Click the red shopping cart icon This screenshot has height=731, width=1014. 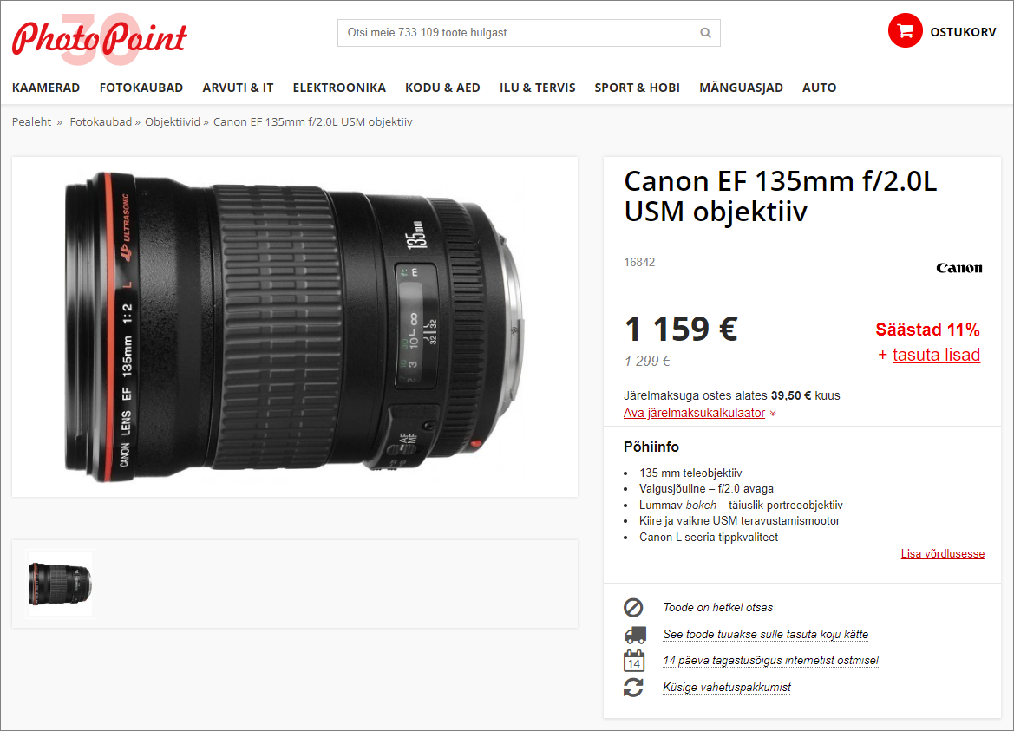[905, 31]
